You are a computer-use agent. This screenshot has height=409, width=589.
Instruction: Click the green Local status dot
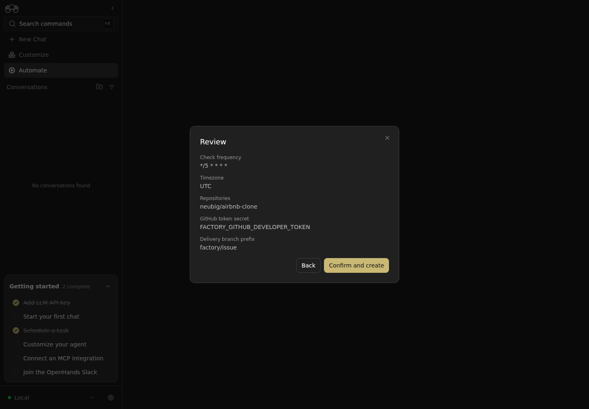pos(9,398)
